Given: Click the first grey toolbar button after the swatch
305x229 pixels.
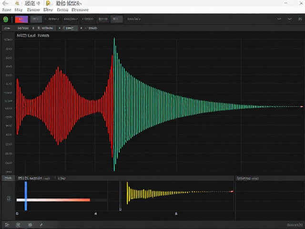Looking at the screenshot, I should pyautogui.click(x=36, y=19).
